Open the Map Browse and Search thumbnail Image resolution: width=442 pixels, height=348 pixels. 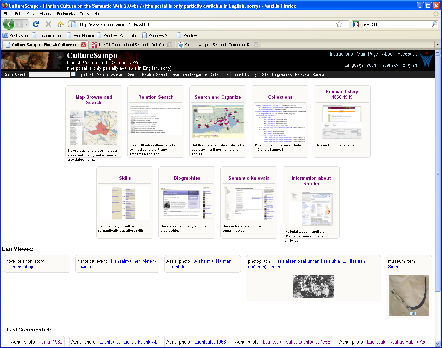94,128
